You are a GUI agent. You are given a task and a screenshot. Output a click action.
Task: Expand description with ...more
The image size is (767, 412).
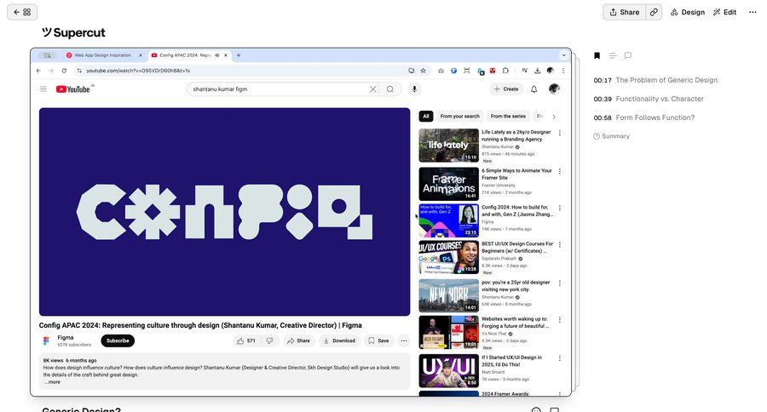pyautogui.click(x=52, y=382)
